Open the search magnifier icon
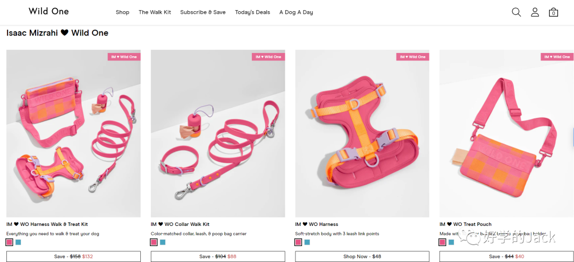 point(516,12)
